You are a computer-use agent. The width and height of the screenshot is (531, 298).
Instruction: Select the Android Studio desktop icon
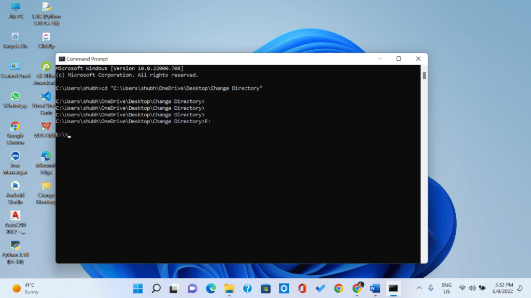pyautogui.click(x=15, y=192)
